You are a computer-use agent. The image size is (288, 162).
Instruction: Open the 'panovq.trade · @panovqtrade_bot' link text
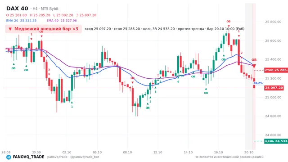click(73, 157)
